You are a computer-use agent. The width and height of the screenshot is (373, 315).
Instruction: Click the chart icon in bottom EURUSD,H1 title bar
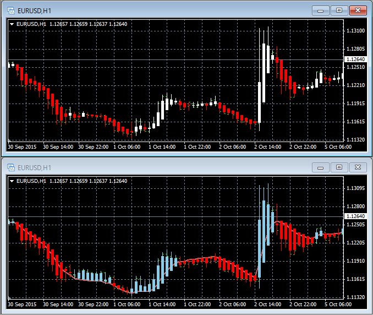pos(11,167)
